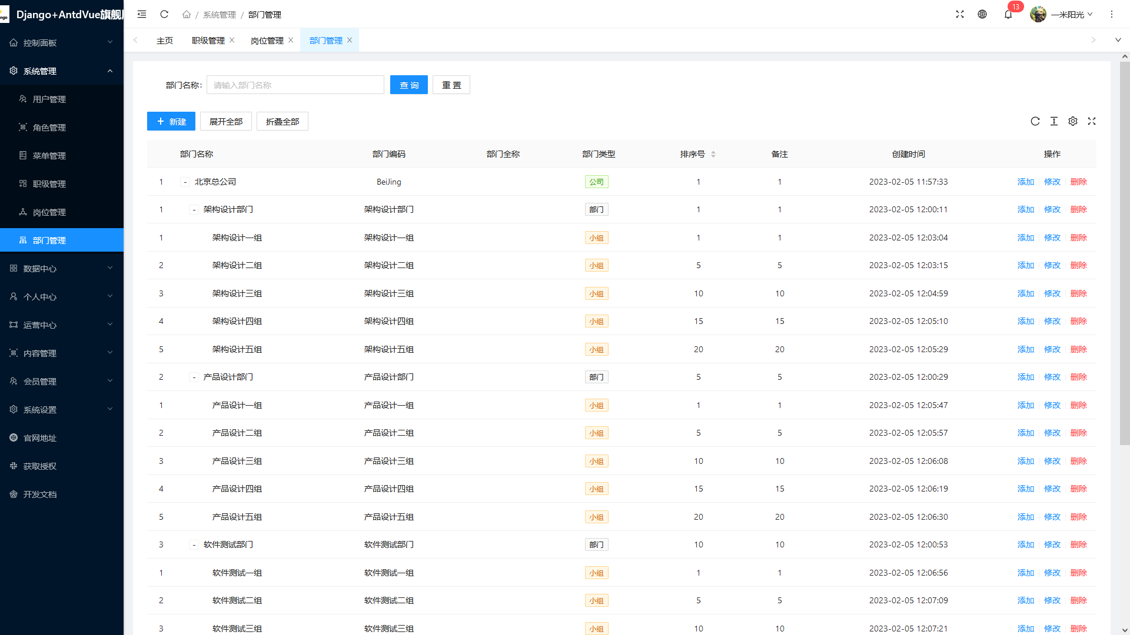Click 删除 link for 架构设计一组
1130x635 pixels.
click(x=1078, y=238)
